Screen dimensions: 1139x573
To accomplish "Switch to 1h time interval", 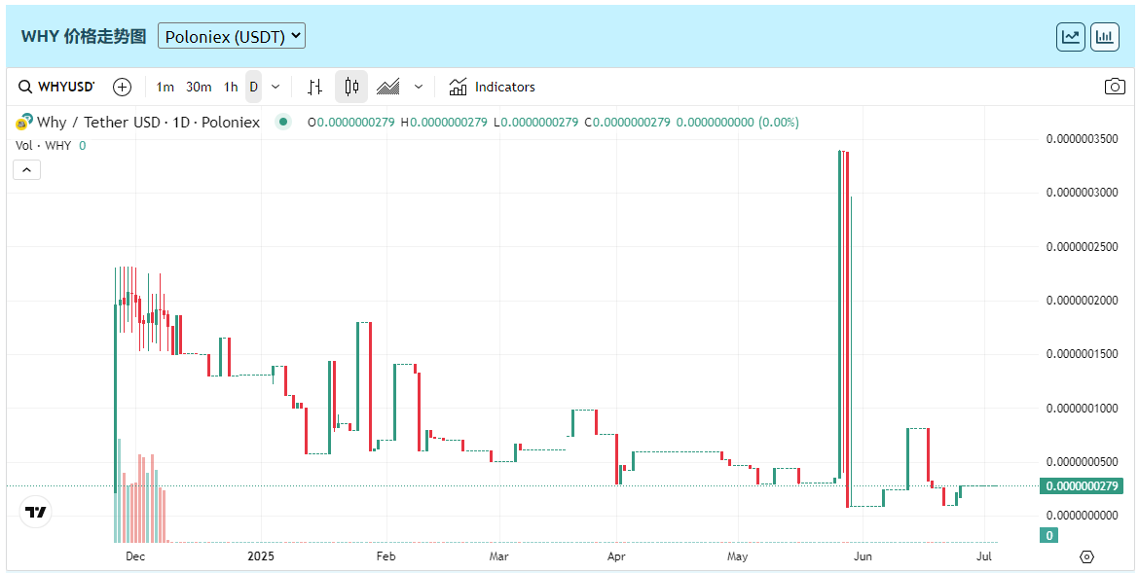I will tap(231, 87).
